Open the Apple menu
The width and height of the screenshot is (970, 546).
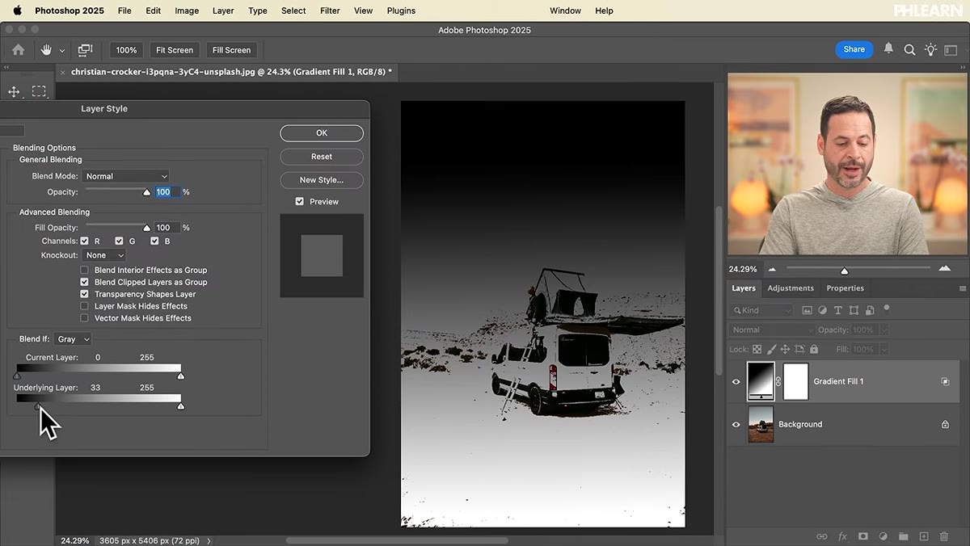[x=17, y=10]
